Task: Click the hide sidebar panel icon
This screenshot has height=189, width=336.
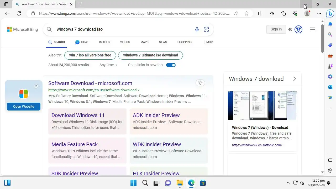Action: (x=330, y=160)
